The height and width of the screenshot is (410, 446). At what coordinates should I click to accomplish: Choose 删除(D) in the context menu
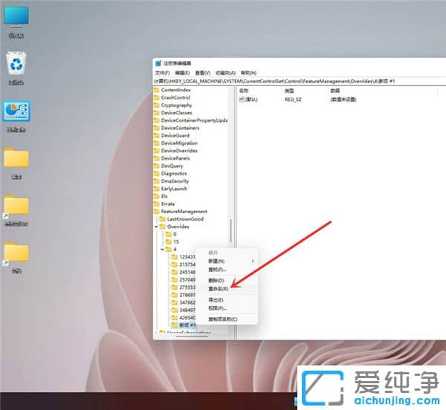click(x=227, y=281)
